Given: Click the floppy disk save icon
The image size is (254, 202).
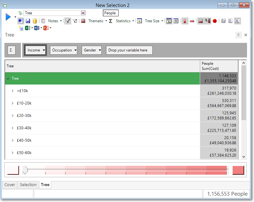Looking at the screenshot, I should [x=28, y=21].
